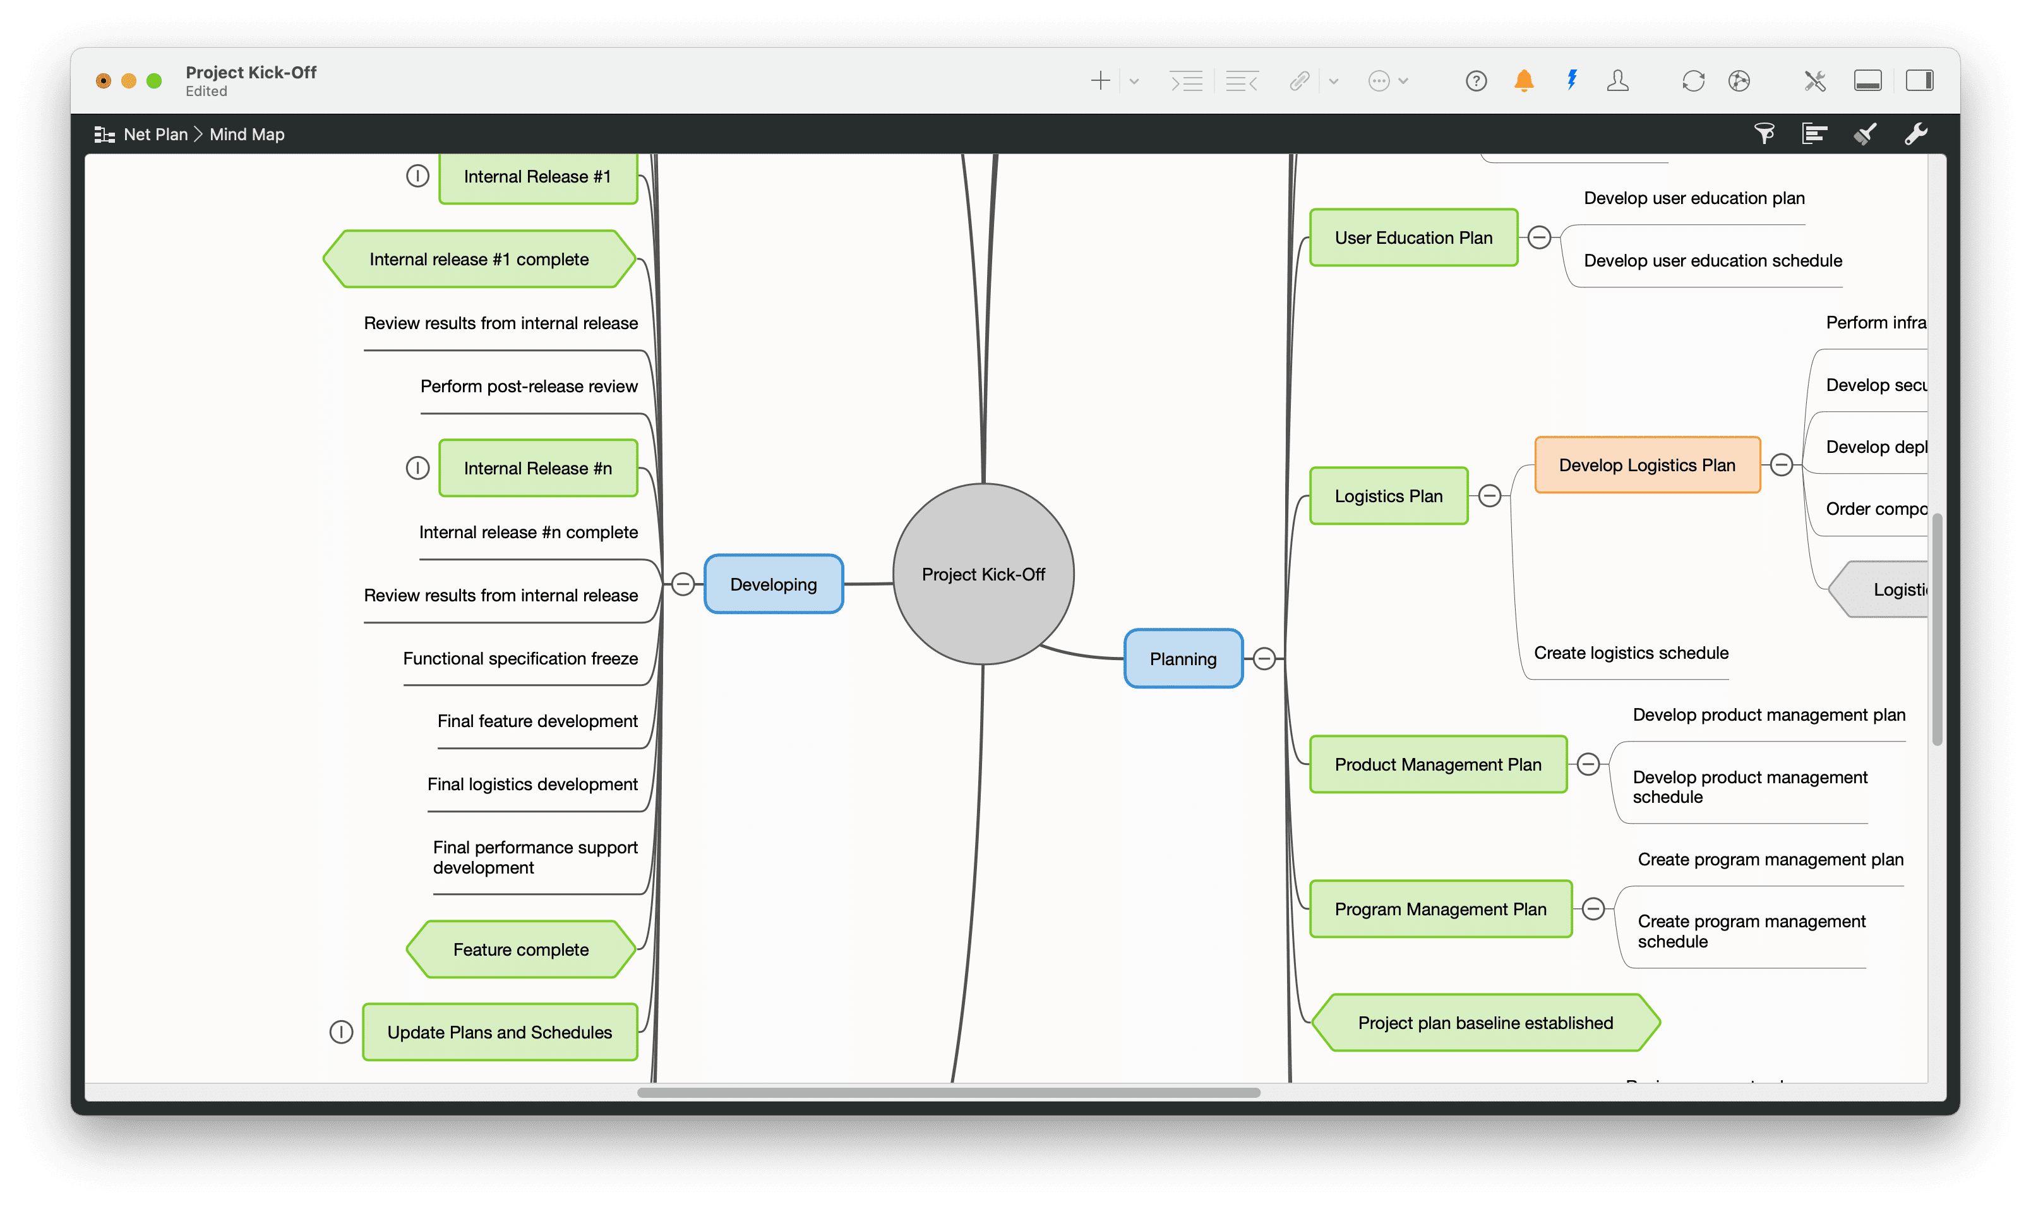Open collaboration options with the person icon
This screenshot has height=1209, width=2031.
1618,81
